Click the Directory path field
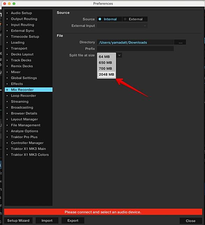Screen dimensions: 205x225 (135, 42)
